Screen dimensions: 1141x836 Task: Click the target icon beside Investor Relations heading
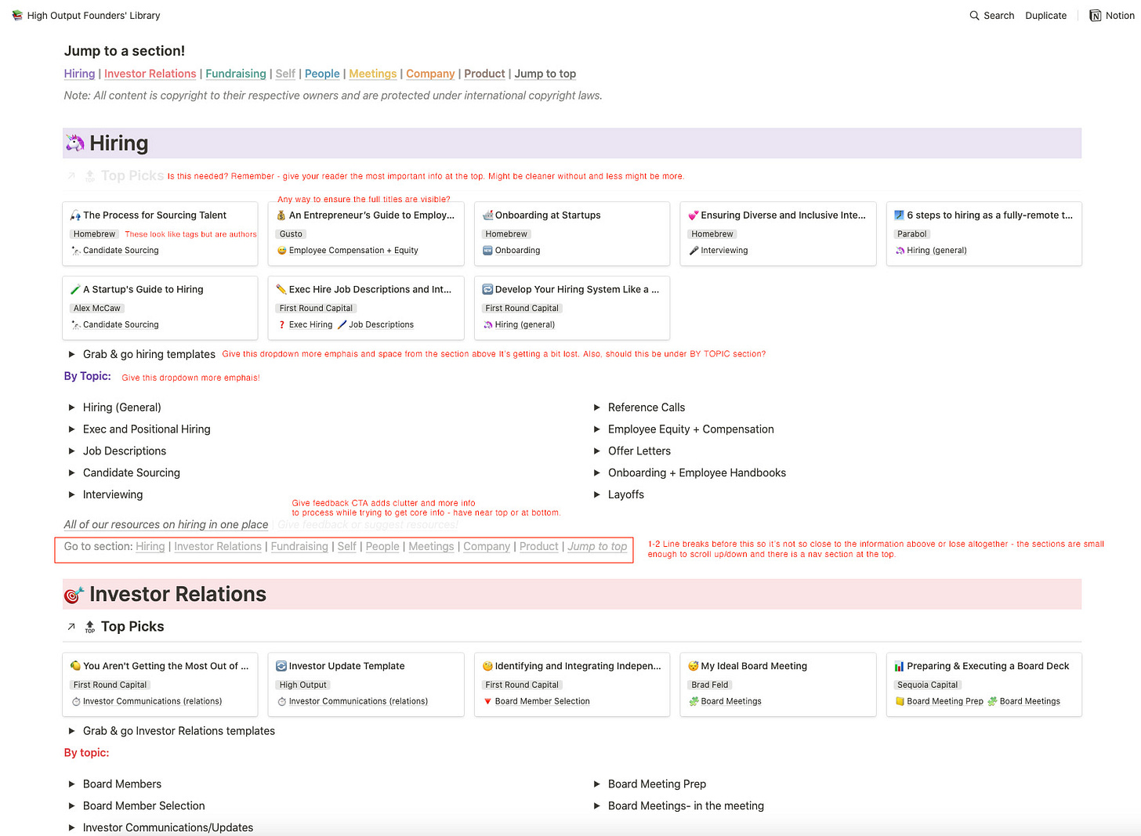[74, 595]
